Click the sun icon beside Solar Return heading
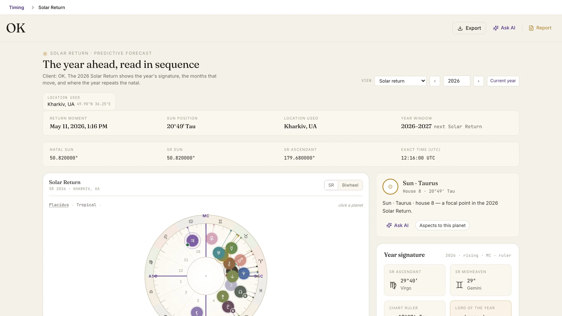The image size is (562, 316). pyautogui.click(x=45, y=53)
